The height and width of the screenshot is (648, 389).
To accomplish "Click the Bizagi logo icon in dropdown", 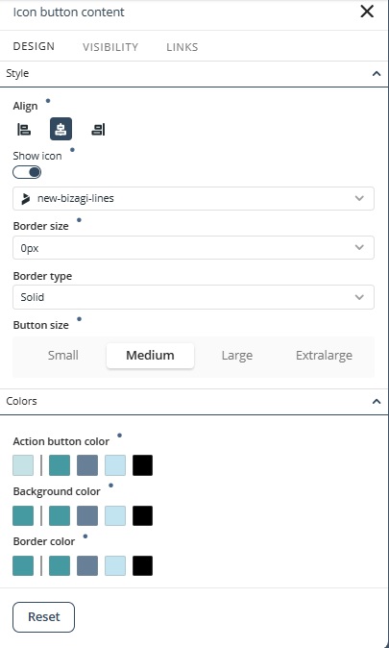I will click(x=26, y=199).
